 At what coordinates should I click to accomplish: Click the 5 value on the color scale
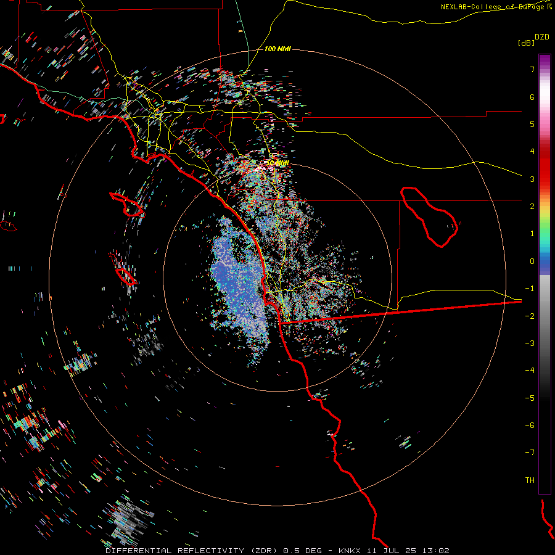(x=532, y=124)
